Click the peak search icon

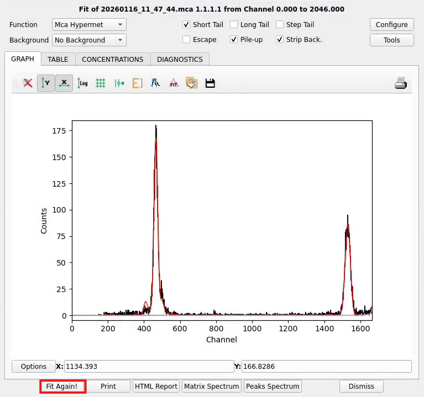point(155,83)
